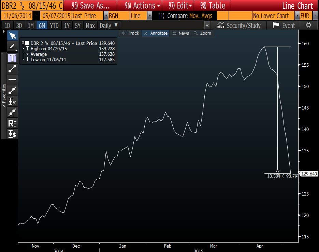Screen dimensions: 319x252
Task: Click 98) Table button
Action: pyautogui.click(x=212, y=5)
